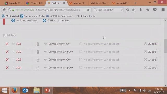Restart job 10.1 with circular icon
Screen dimensions: 167x94
pyautogui.click(x=157, y=44)
